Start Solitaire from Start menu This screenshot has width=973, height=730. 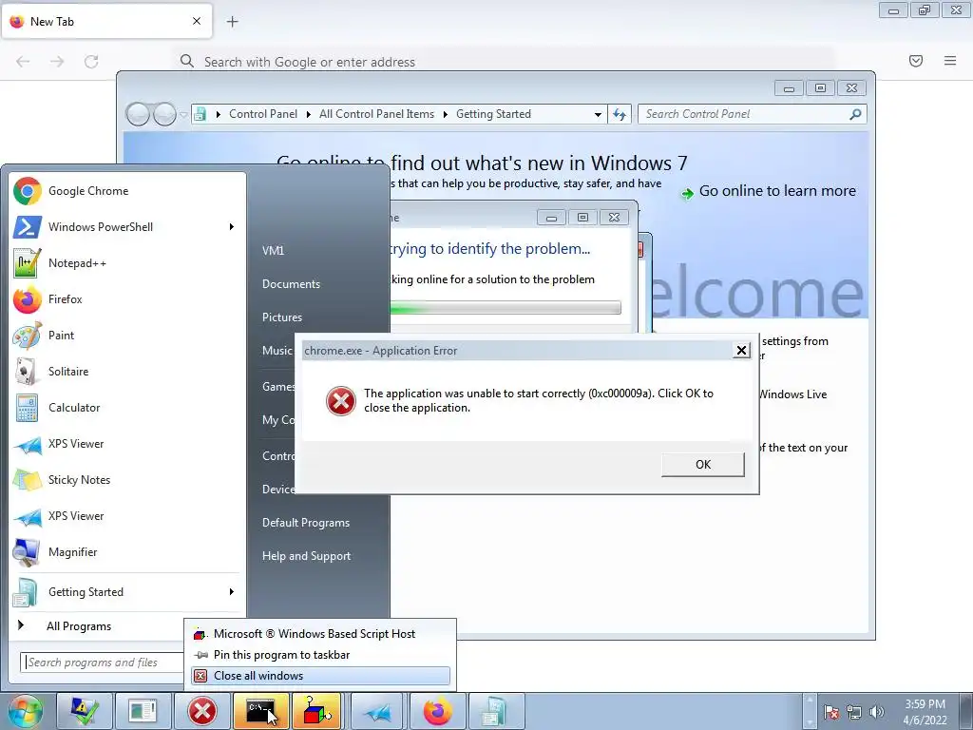point(127,372)
